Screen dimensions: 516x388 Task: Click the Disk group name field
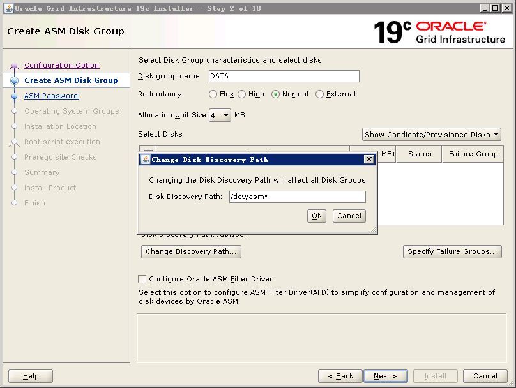[284, 77]
